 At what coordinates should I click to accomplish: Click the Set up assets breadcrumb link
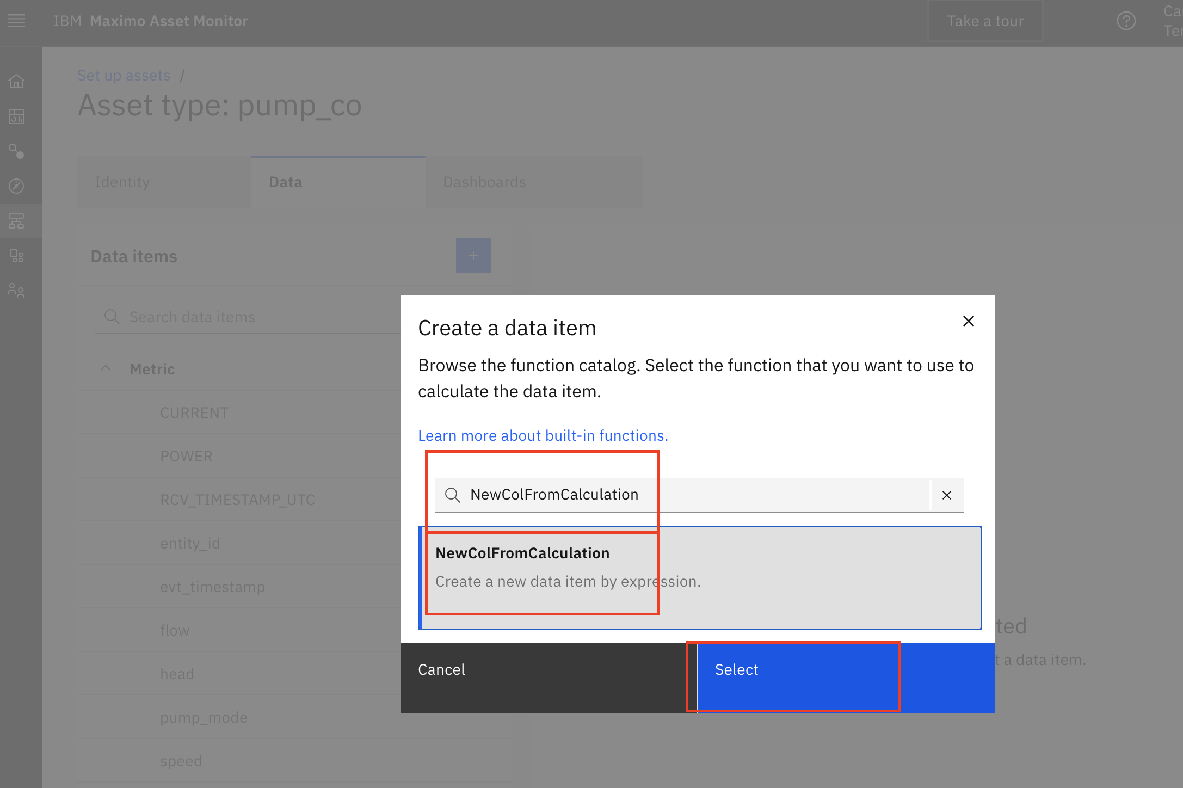pos(124,75)
